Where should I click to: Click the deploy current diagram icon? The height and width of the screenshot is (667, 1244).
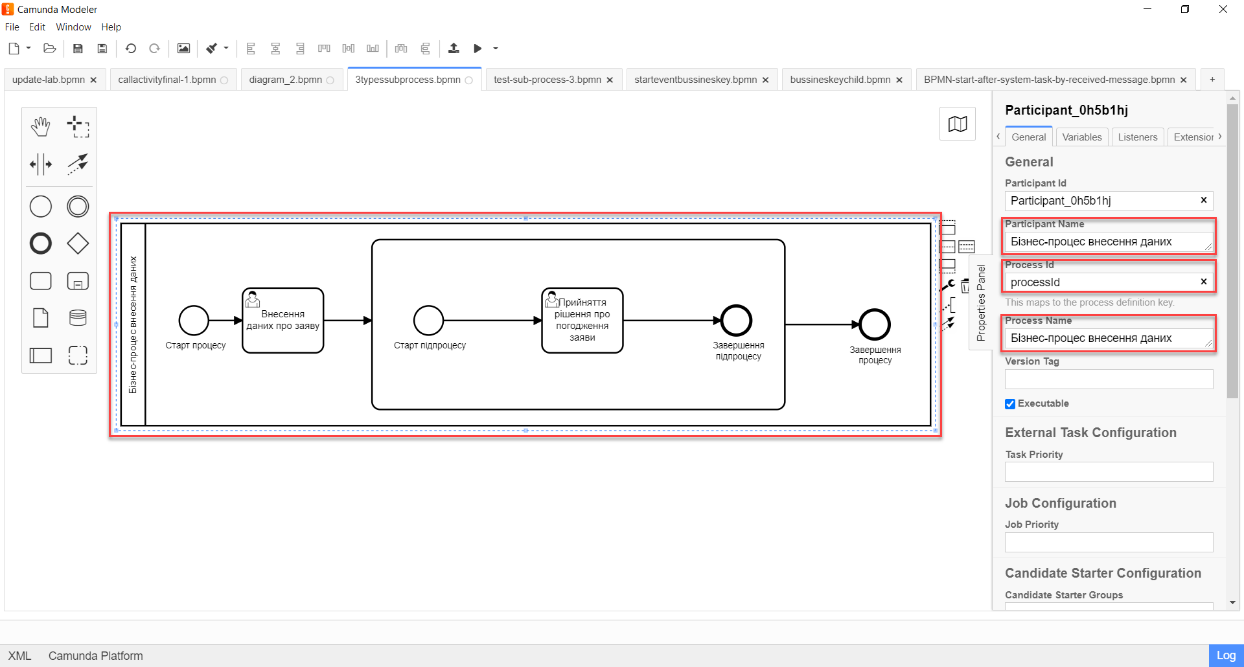tap(454, 49)
